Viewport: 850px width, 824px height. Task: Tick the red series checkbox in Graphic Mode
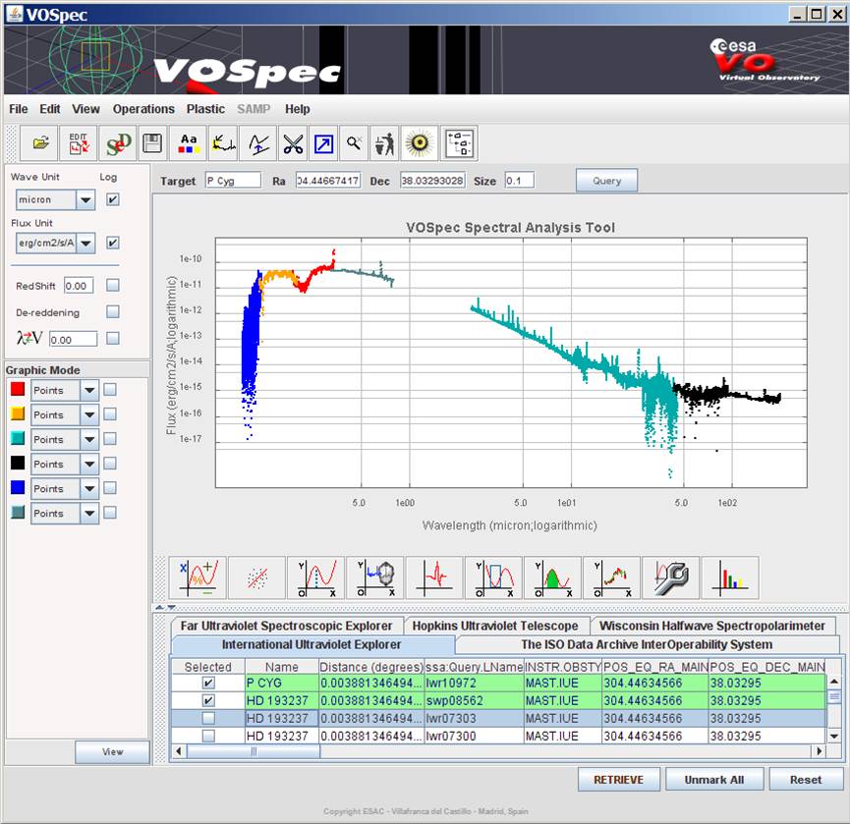(x=110, y=390)
